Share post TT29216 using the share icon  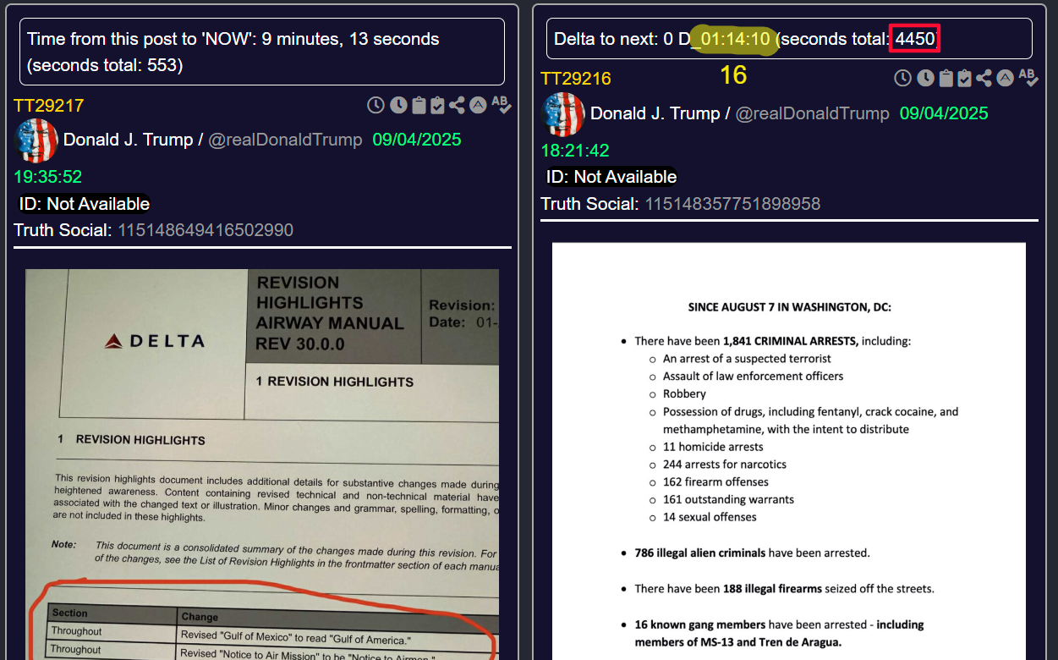[x=984, y=78]
